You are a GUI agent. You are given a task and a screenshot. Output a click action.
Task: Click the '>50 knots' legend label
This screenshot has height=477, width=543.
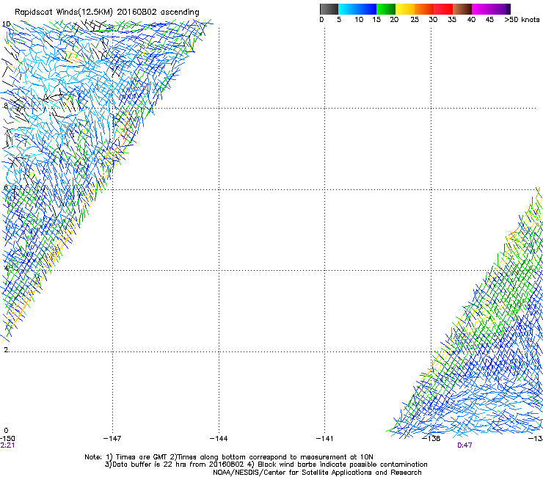click(522, 20)
